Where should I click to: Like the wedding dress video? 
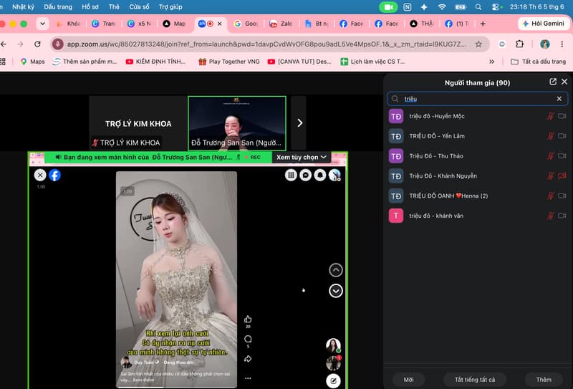[x=248, y=320]
